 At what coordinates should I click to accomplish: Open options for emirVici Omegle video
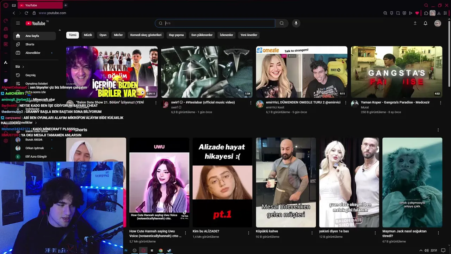click(x=346, y=103)
